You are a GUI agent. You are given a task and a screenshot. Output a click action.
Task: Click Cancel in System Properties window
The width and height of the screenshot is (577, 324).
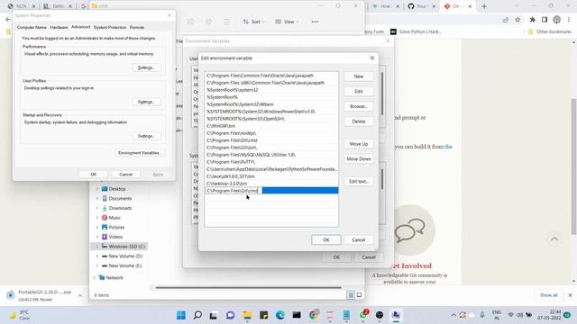[x=125, y=175]
